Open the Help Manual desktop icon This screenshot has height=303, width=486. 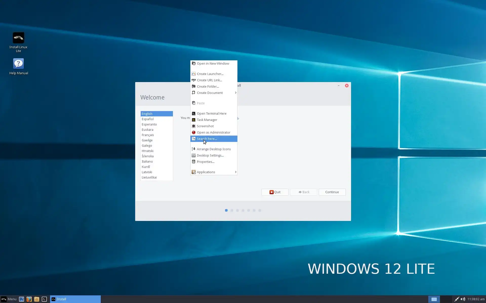point(18,64)
